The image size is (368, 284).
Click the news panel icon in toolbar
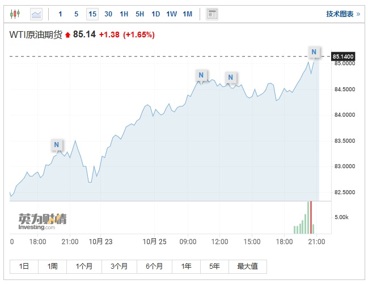coord(212,14)
